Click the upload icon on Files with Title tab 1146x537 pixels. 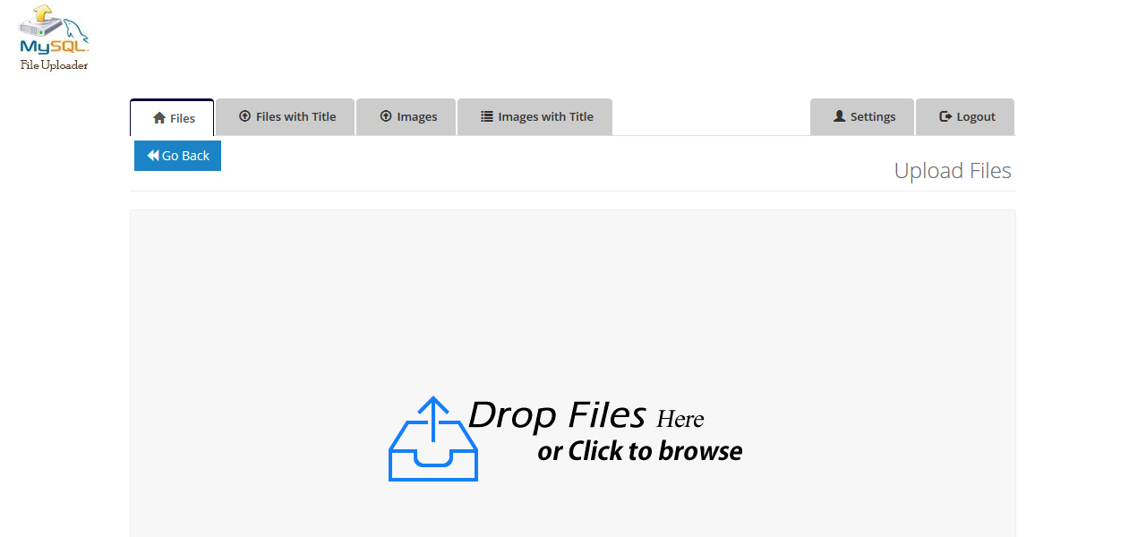click(243, 116)
